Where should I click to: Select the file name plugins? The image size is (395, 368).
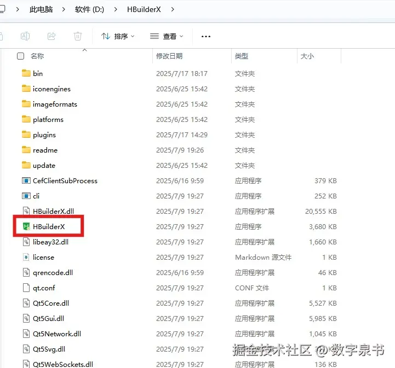click(x=44, y=135)
